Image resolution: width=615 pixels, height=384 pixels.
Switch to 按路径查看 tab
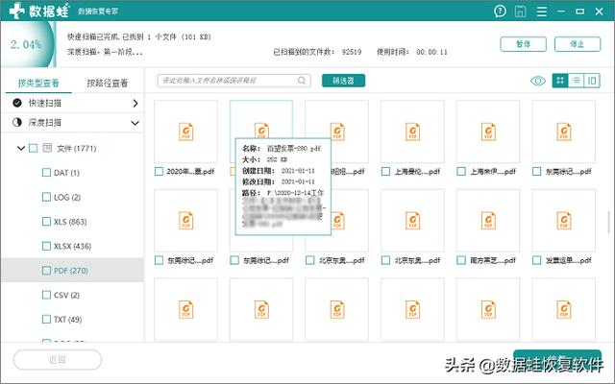click(x=107, y=83)
